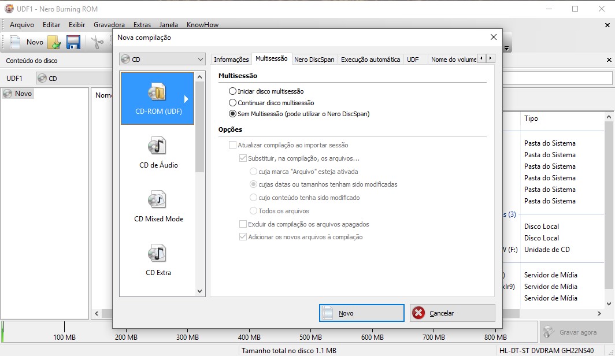
Task: Select Continuar disco multisessão radio button
Action: click(x=232, y=103)
